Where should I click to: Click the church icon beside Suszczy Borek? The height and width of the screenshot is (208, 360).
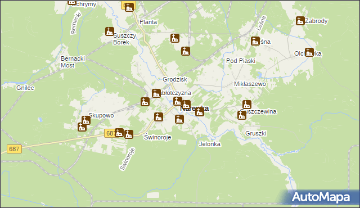pyautogui.click(x=110, y=31)
